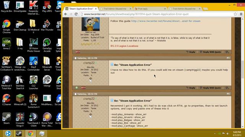The height and width of the screenshot is (137, 245).
Task: Launch Rome Total War - Alexander shortcut
Action: coord(47,119)
